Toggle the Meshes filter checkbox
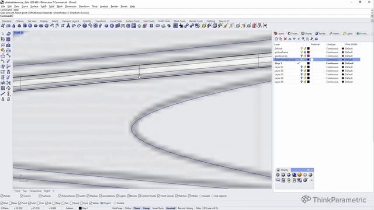Screen dimensions: 374x210 pos(88,196)
